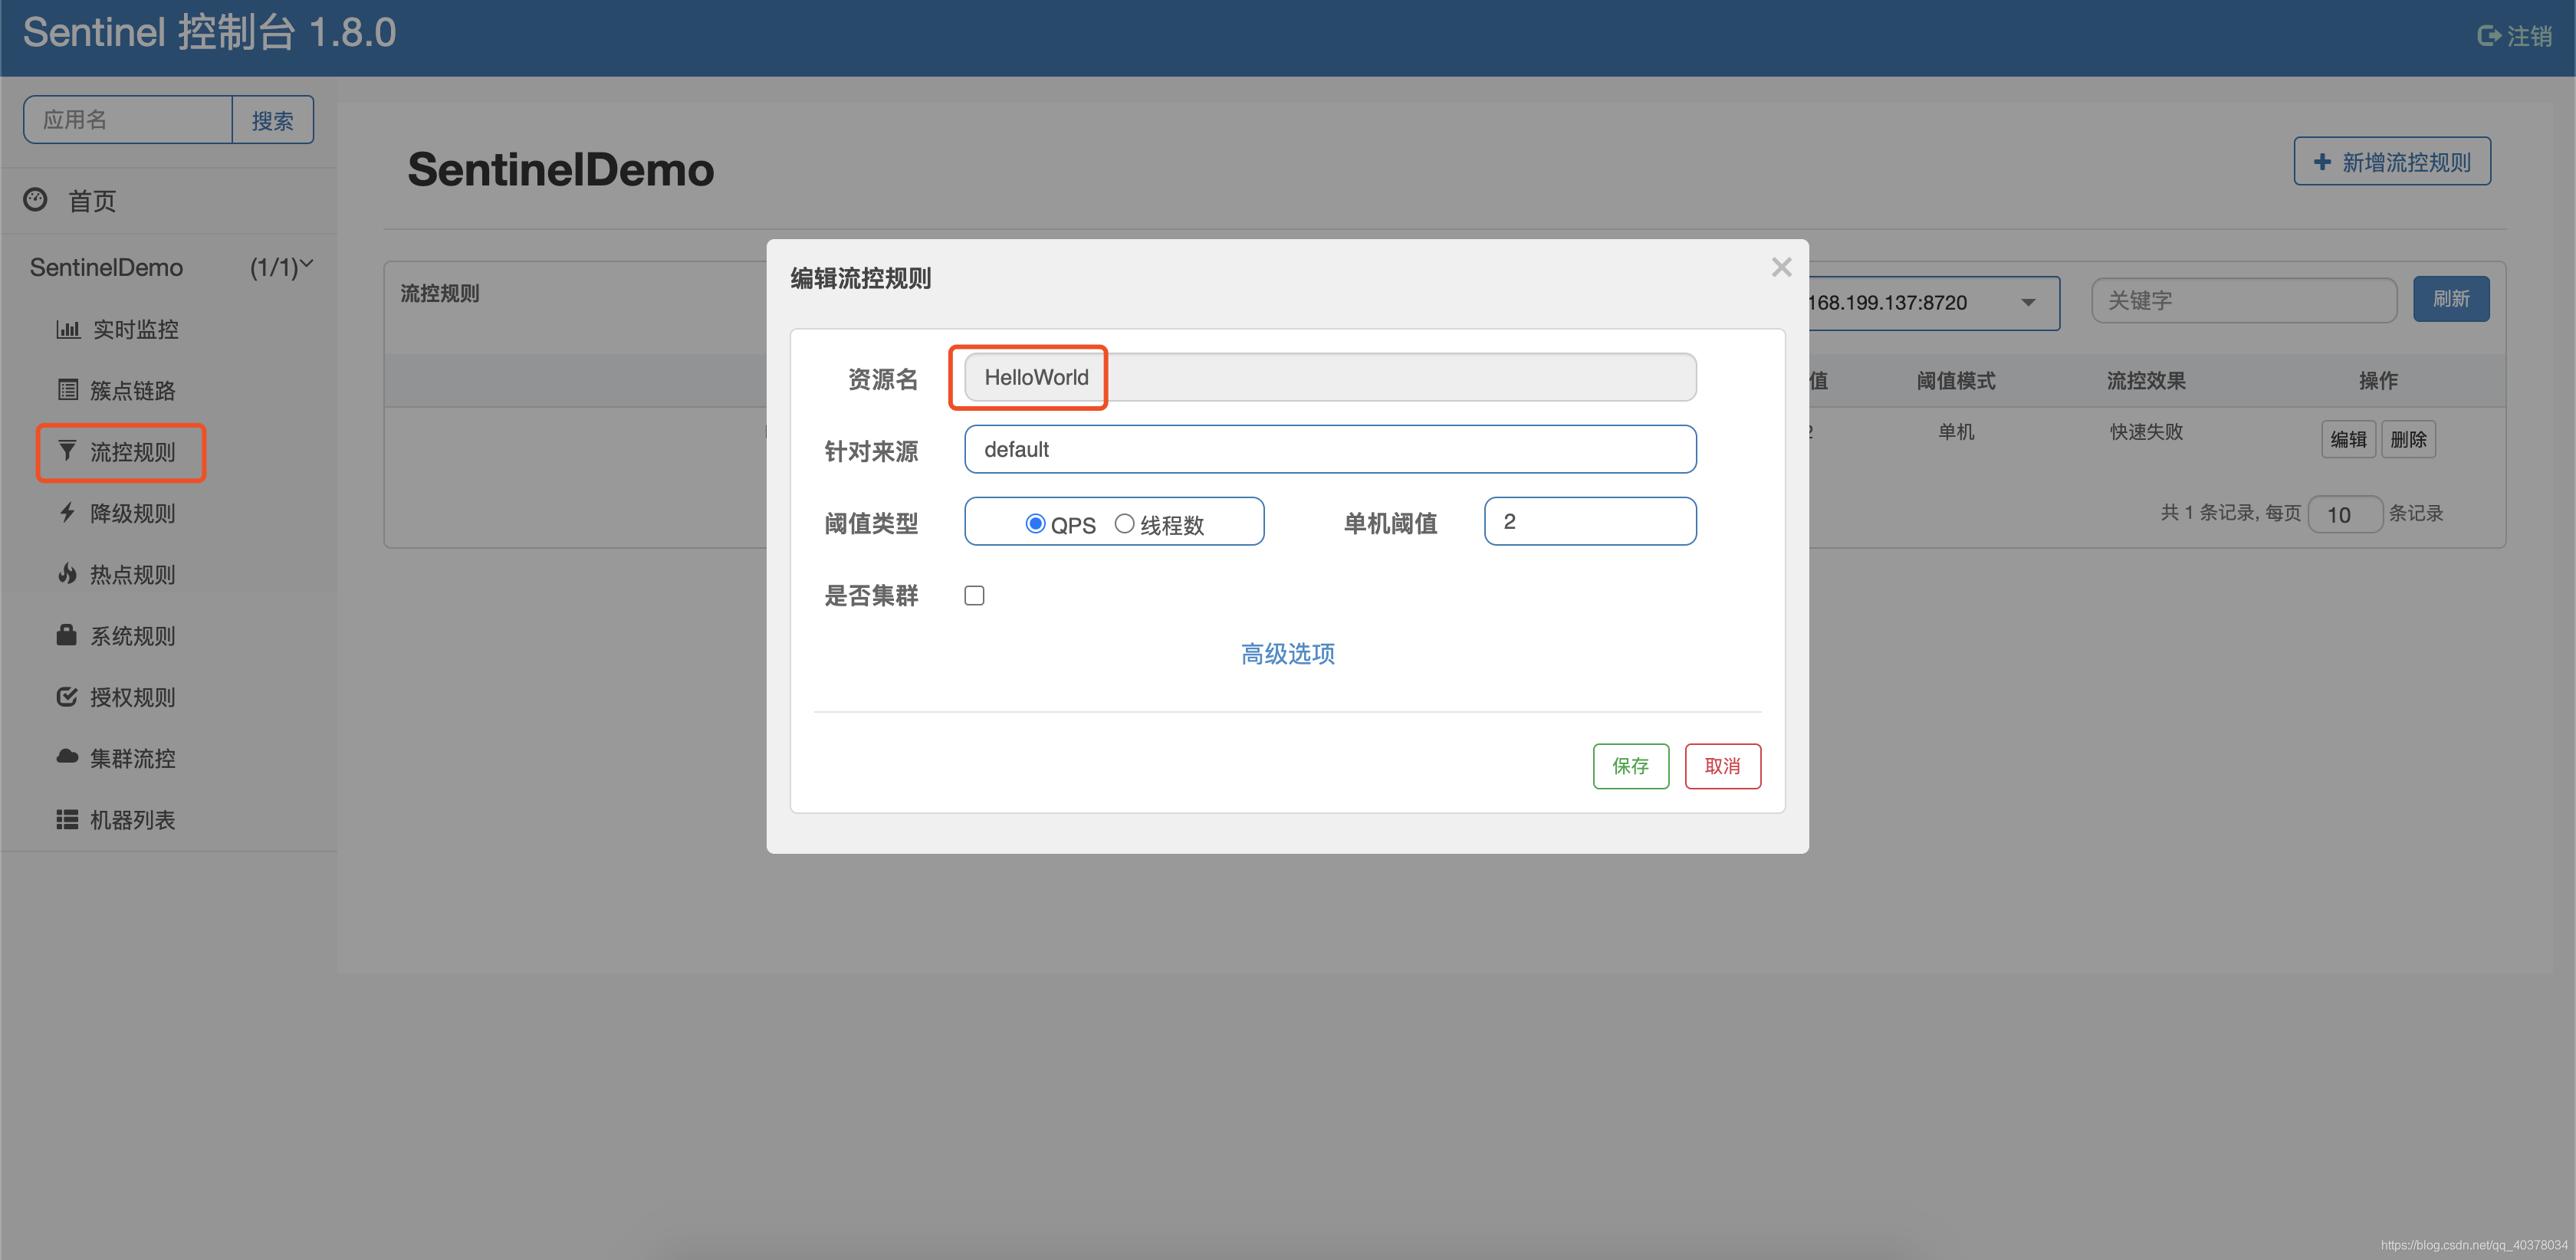Click the filter funnel icon for 流控规则

pyautogui.click(x=67, y=451)
